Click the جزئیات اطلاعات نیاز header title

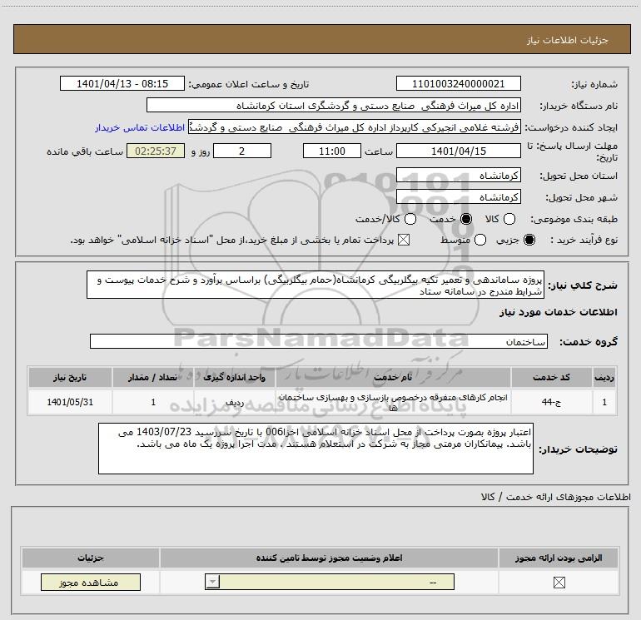pos(567,40)
